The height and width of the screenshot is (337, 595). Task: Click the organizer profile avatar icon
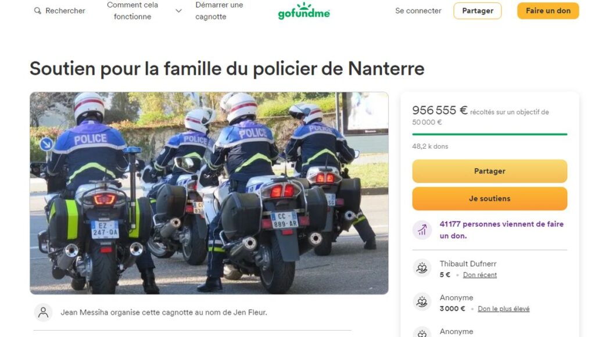click(x=43, y=313)
